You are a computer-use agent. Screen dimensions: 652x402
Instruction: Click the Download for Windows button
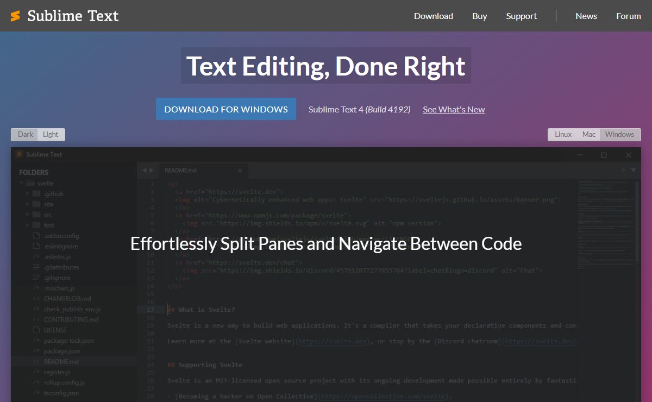[x=226, y=109]
